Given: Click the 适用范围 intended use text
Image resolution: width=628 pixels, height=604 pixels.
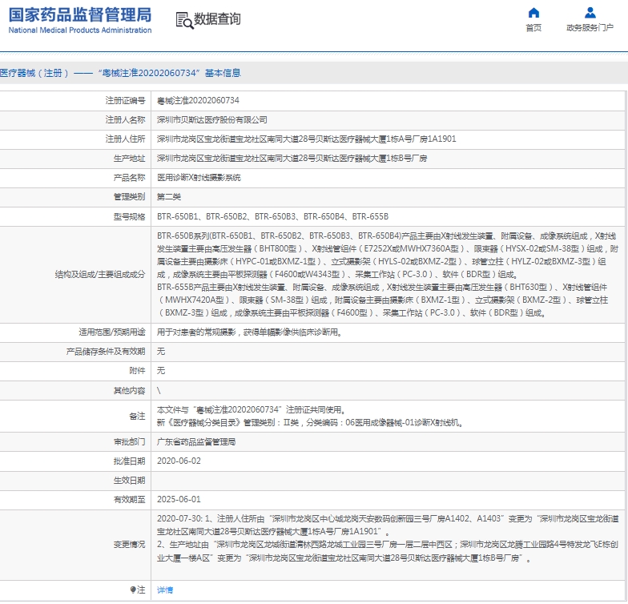Looking at the screenshot, I should pos(249,332).
